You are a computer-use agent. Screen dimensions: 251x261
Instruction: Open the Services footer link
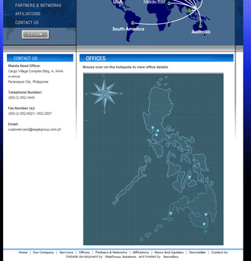(67, 252)
